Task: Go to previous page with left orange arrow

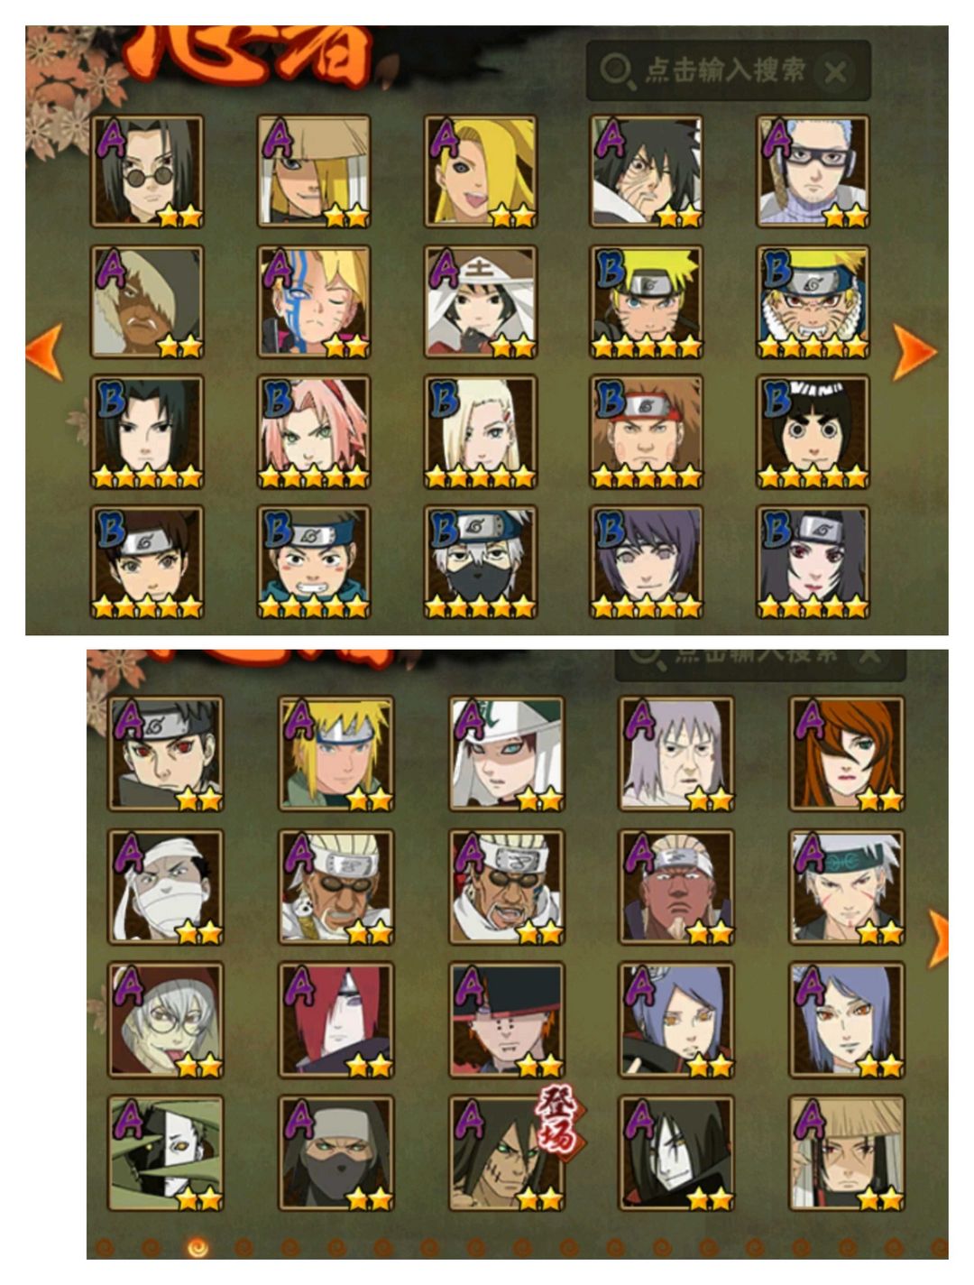Action: point(44,351)
